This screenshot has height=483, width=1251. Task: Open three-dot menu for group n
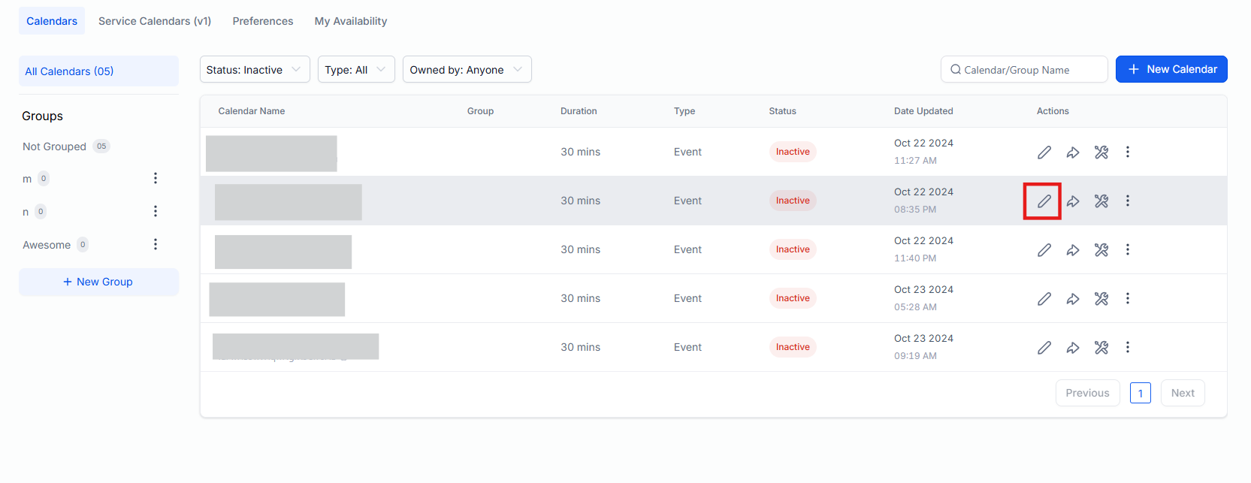click(156, 212)
